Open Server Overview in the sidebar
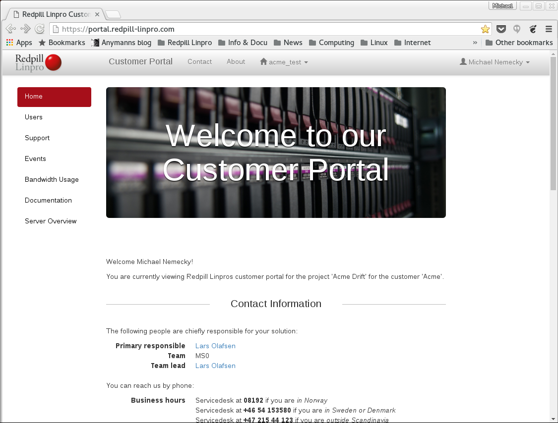Image resolution: width=558 pixels, height=423 pixels. [x=51, y=221]
